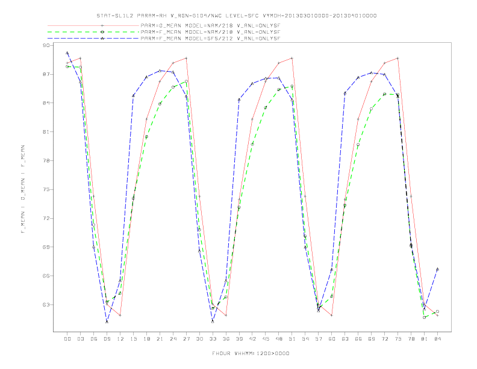Click x-axis forecast hour label 63
Viewport: 477px width, 369px height.
(x=345, y=339)
